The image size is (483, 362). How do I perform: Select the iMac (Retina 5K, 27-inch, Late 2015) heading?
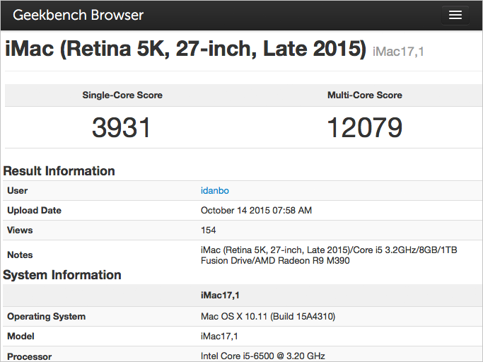pyautogui.click(x=185, y=49)
